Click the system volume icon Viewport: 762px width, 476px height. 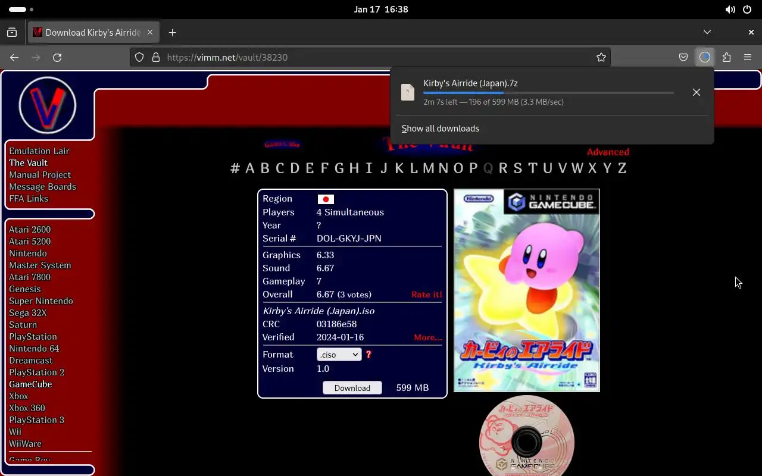coord(730,10)
